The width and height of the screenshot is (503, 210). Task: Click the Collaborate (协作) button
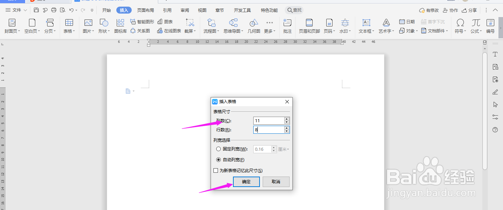(x=450, y=10)
